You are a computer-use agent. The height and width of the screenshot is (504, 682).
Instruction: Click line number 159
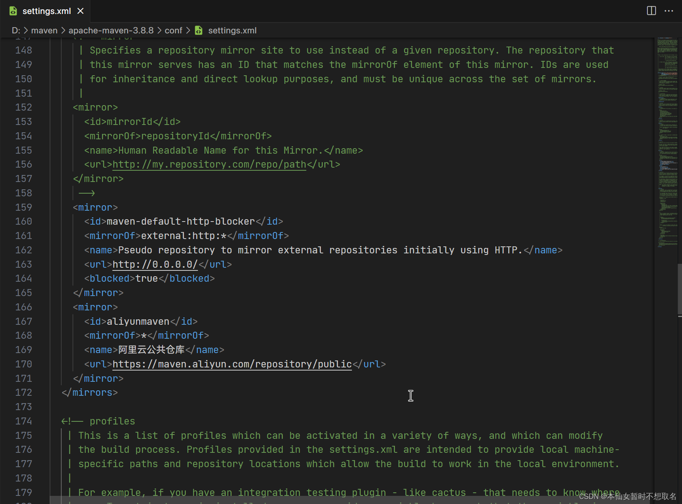[x=24, y=208]
